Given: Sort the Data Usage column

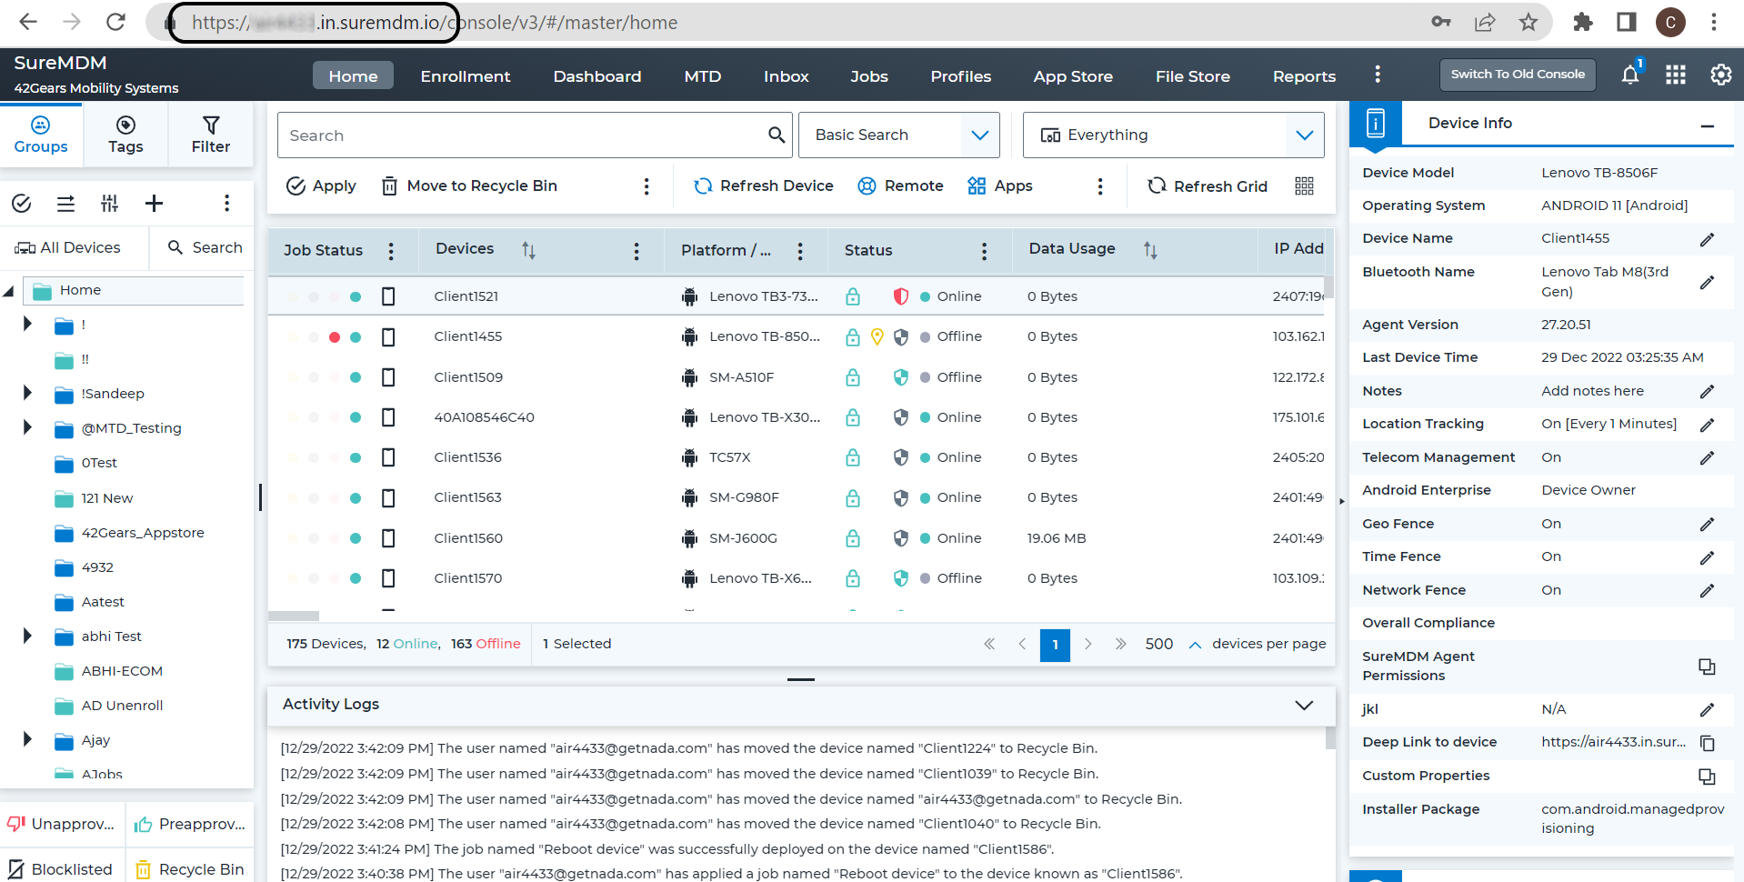Looking at the screenshot, I should coord(1150,250).
